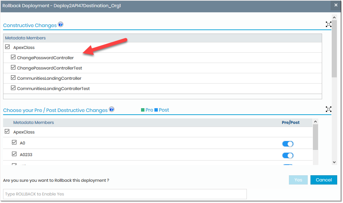Uncheck ApexClass in Constructive Changes

pos(8,47)
